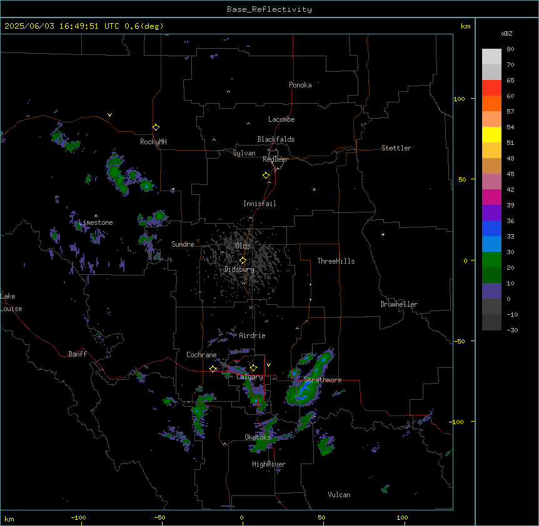Select the red swatch in the dBZ legend

(491, 87)
